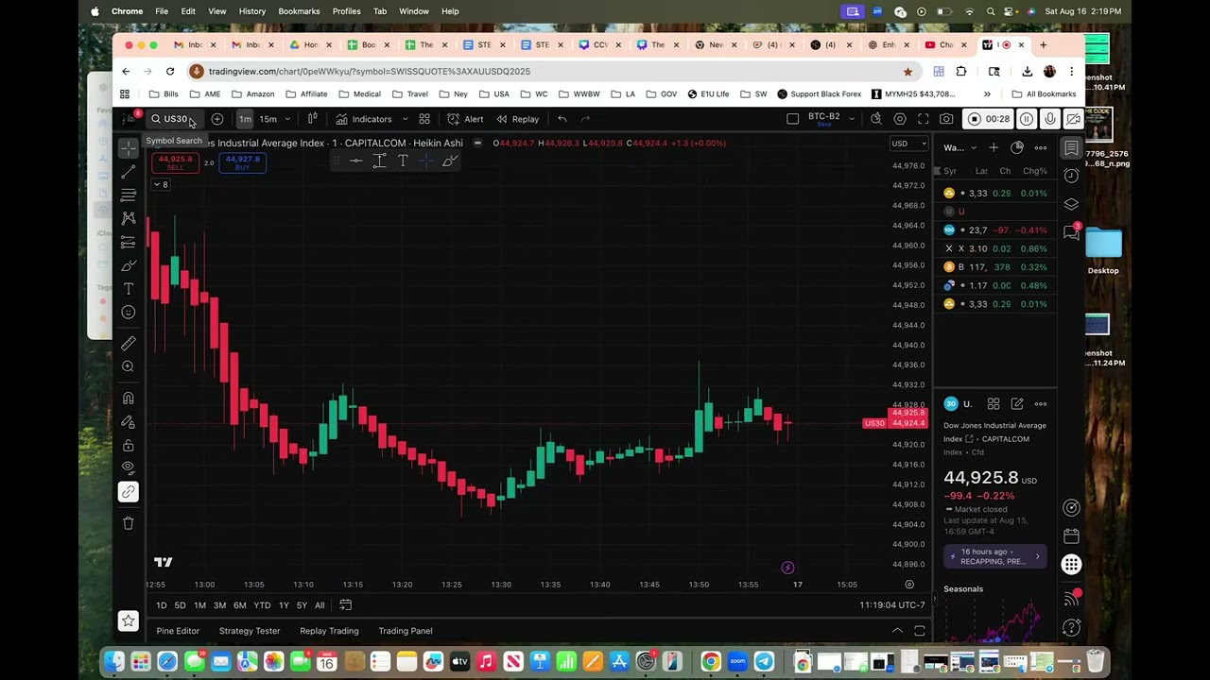Pause the screen recording

pyautogui.click(x=1027, y=119)
